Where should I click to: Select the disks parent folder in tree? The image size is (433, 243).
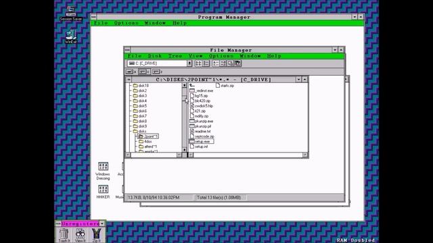point(140,132)
